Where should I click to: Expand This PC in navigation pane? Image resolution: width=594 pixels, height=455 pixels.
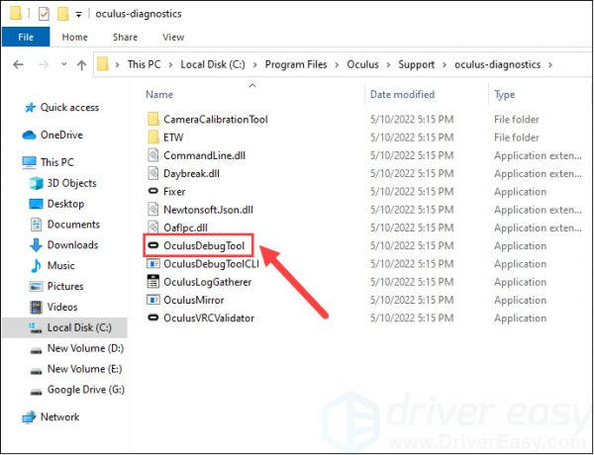pos(11,162)
